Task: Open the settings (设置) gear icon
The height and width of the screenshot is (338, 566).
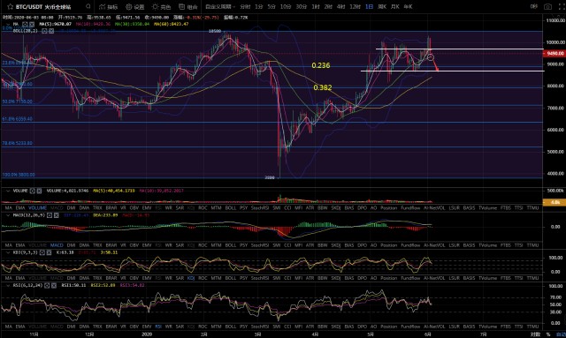Action: [x=129, y=6]
